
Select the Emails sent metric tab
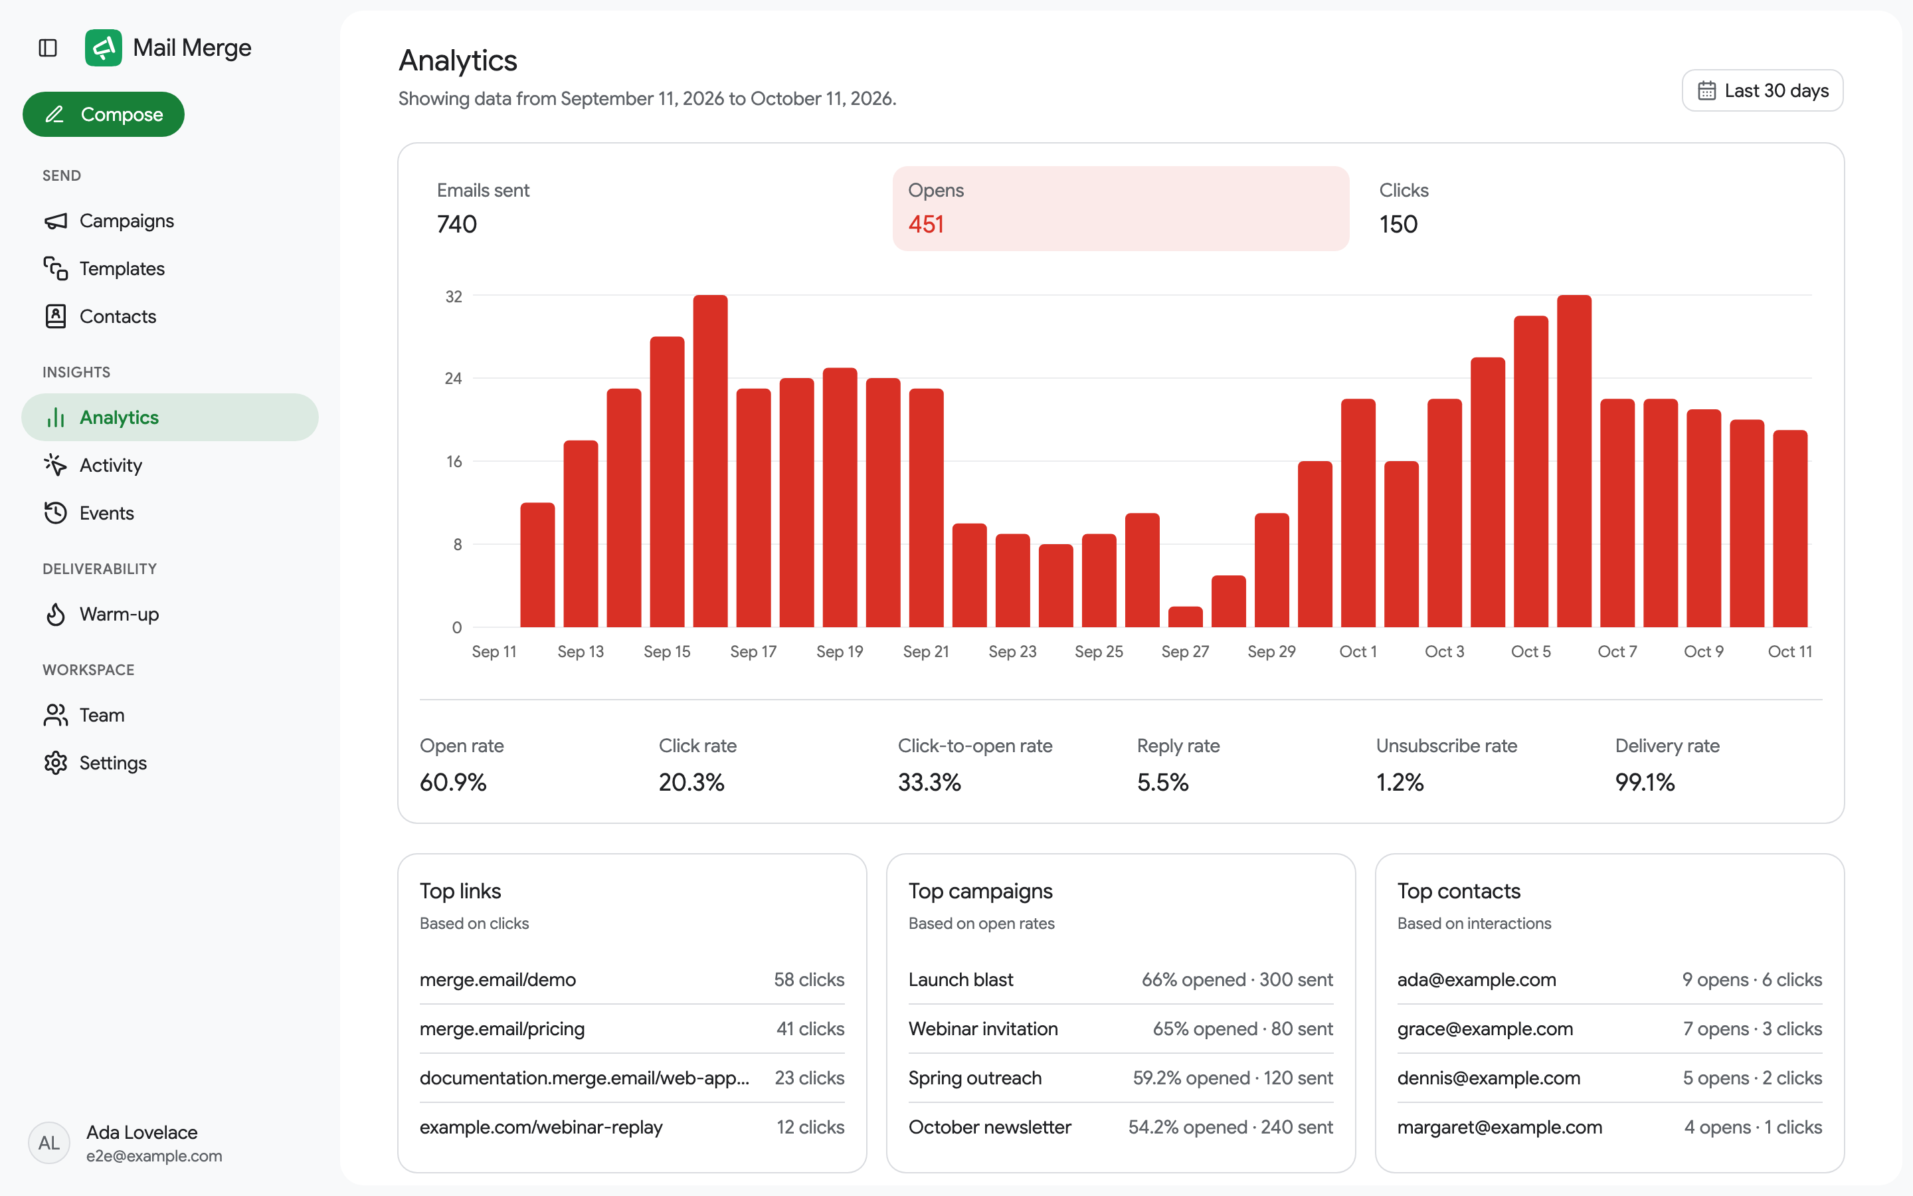pos(649,209)
